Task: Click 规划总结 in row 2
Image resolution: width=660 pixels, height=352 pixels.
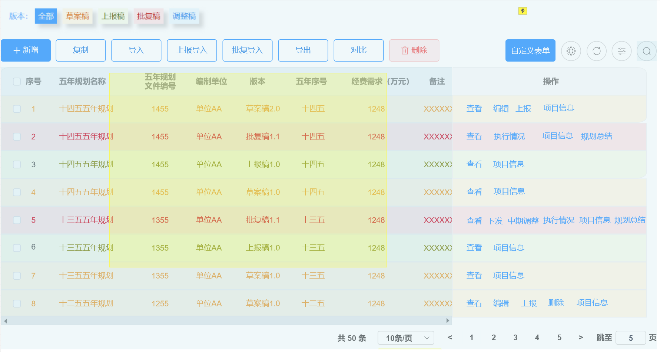Action: click(x=597, y=136)
